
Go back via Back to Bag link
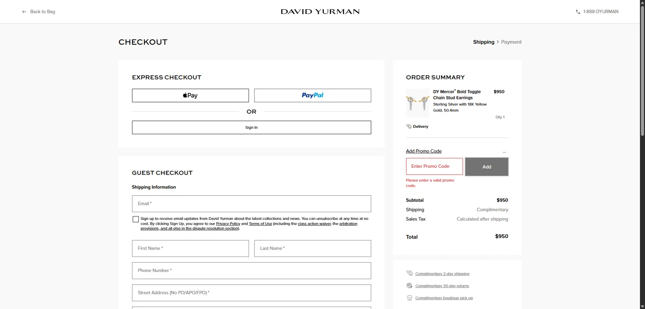(43, 12)
